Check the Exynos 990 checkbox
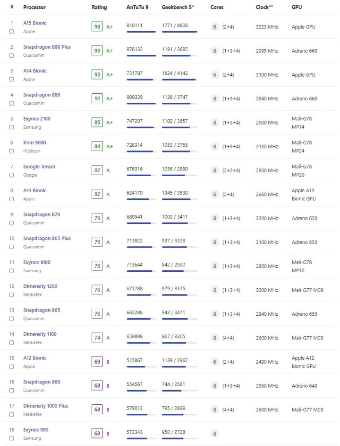340x446 pixels. tap(10, 438)
